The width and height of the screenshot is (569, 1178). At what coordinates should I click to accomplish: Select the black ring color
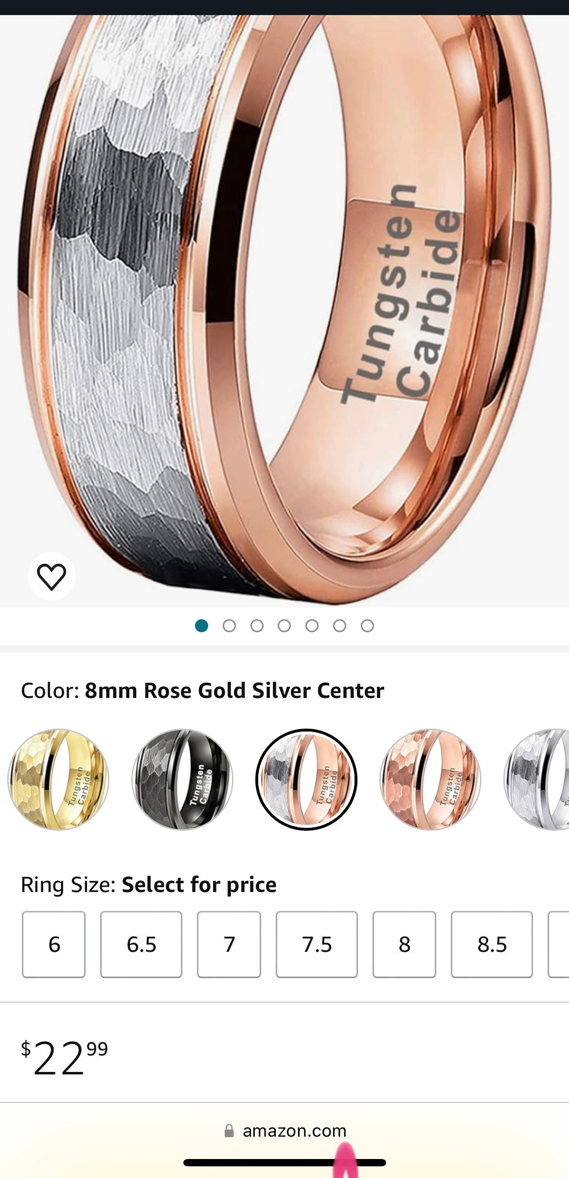point(182,780)
